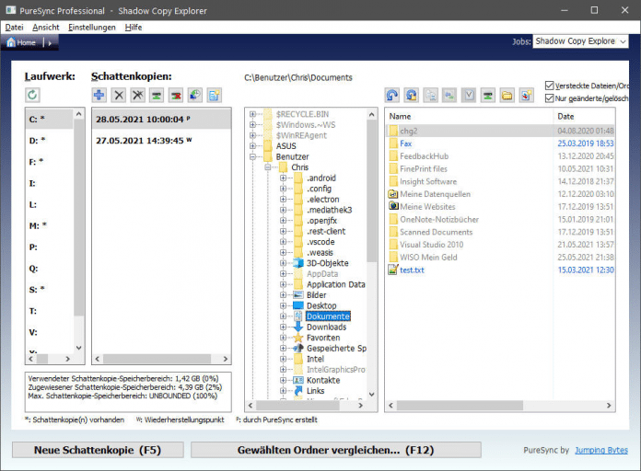Click the Schattenkopien list horizontal scrollbar
The width and height of the screenshot is (641, 471).
(157, 359)
